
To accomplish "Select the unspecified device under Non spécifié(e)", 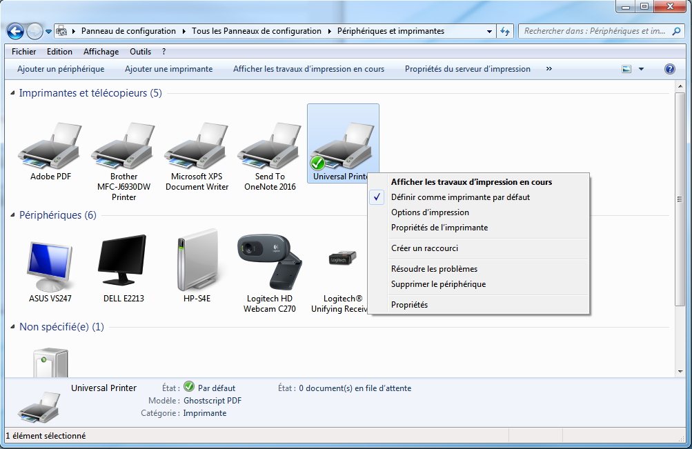I will pos(51,363).
